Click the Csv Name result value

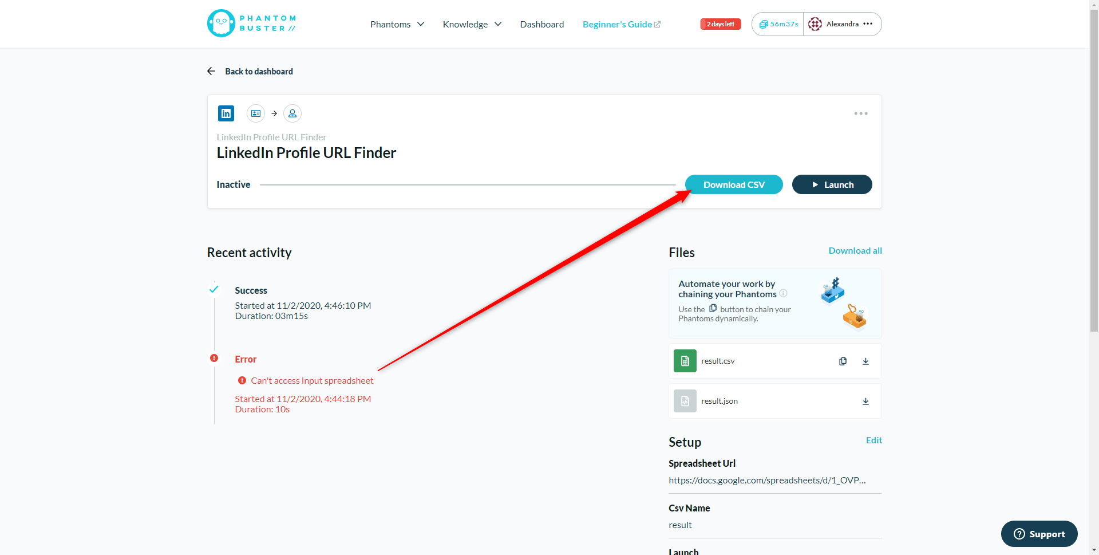pos(680,525)
